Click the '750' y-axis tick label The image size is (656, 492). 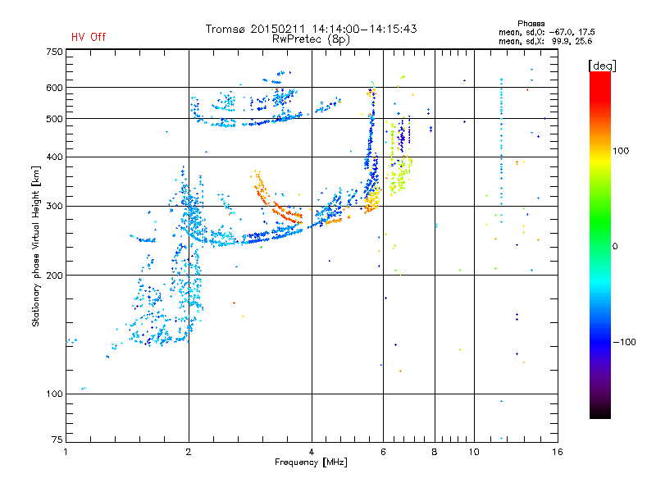(54, 52)
